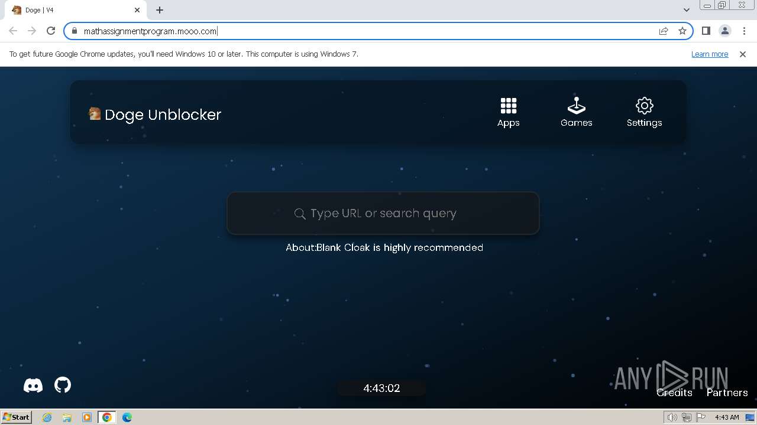Open the Action Center flag icon
The width and height of the screenshot is (757, 425).
[x=701, y=417]
